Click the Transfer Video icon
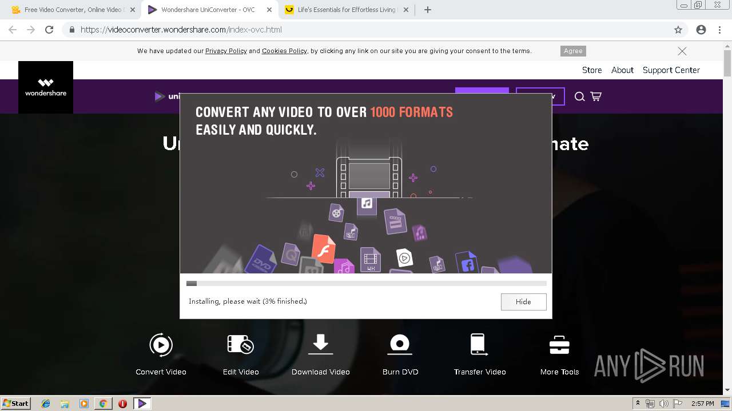Viewport: 732px width, 411px height. tap(478, 344)
